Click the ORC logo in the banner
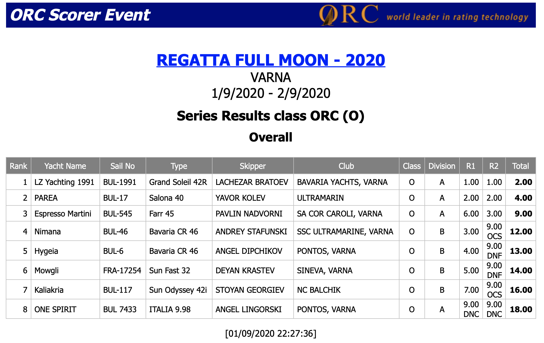This screenshot has width=544, height=343. 349,15
